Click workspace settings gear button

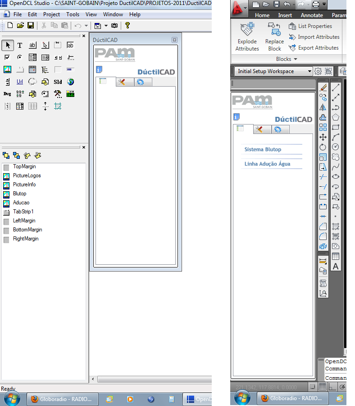(x=318, y=71)
